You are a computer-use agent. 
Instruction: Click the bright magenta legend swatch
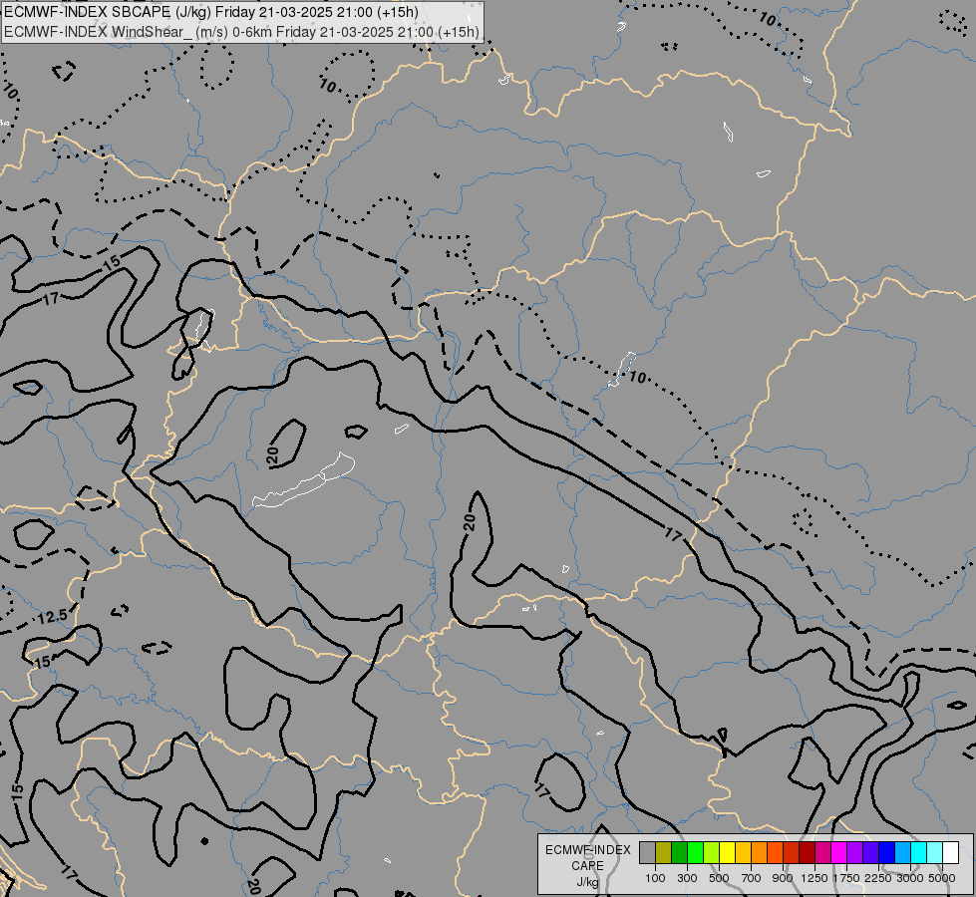click(839, 853)
